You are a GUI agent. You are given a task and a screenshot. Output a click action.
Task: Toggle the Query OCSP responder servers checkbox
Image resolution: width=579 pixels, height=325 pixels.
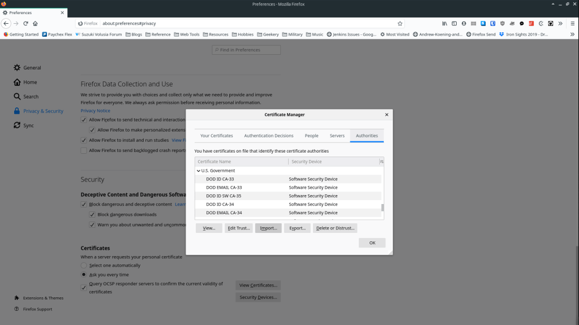(x=84, y=288)
